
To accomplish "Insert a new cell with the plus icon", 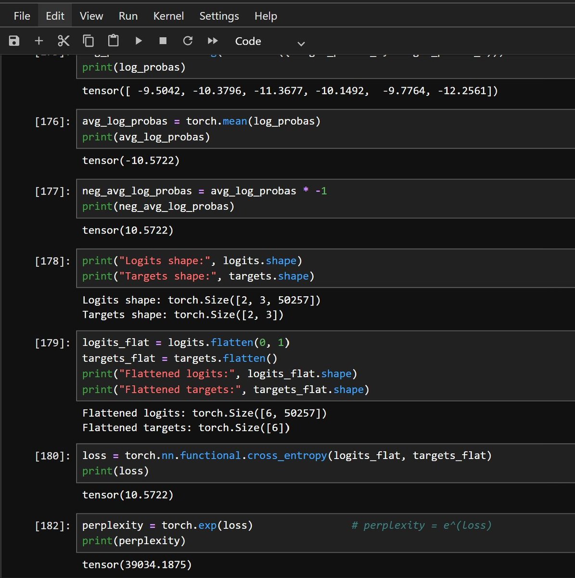I will pos(39,41).
